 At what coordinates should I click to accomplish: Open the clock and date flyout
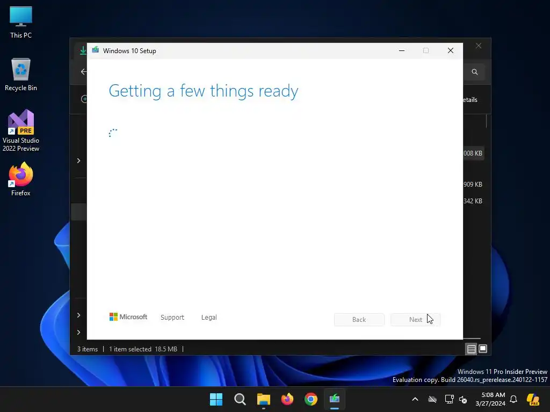[490, 399]
